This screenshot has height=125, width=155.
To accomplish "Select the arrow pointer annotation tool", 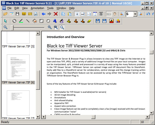I will [6, 21].
